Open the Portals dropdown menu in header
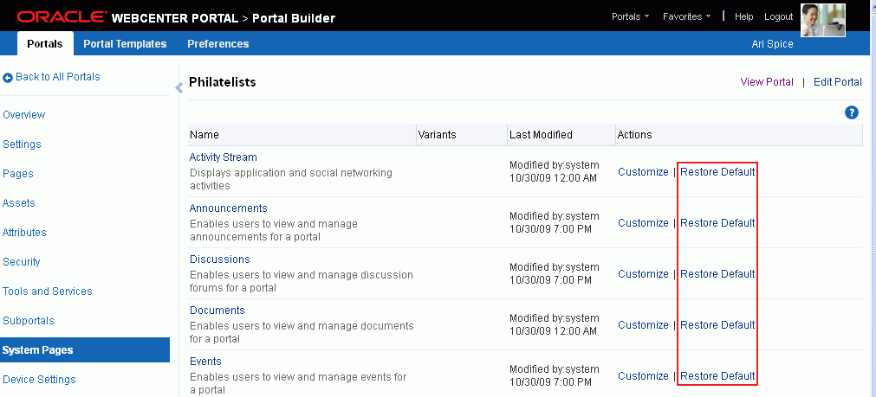The width and height of the screenshot is (876, 397). click(x=630, y=16)
